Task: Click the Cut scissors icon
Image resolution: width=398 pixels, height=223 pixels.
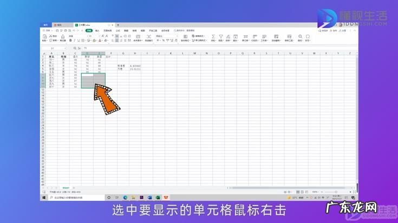Action: tap(51, 36)
